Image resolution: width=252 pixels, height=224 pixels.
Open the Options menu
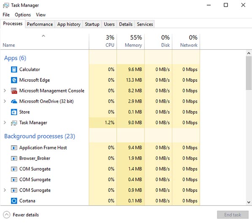[x=23, y=15]
